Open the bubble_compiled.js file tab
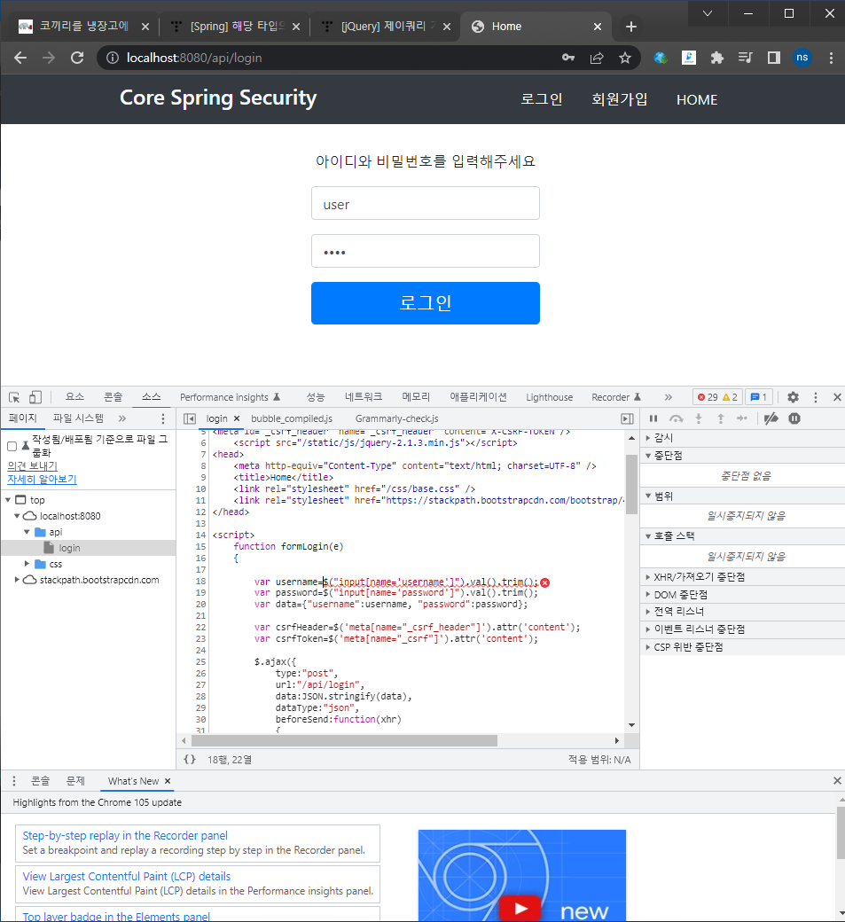845x922 pixels. [292, 418]
